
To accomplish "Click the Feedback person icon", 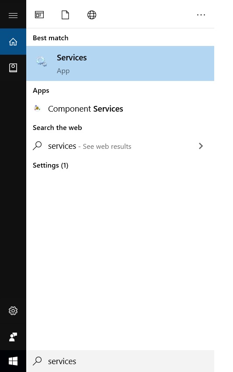I will (x=13, y=337).
